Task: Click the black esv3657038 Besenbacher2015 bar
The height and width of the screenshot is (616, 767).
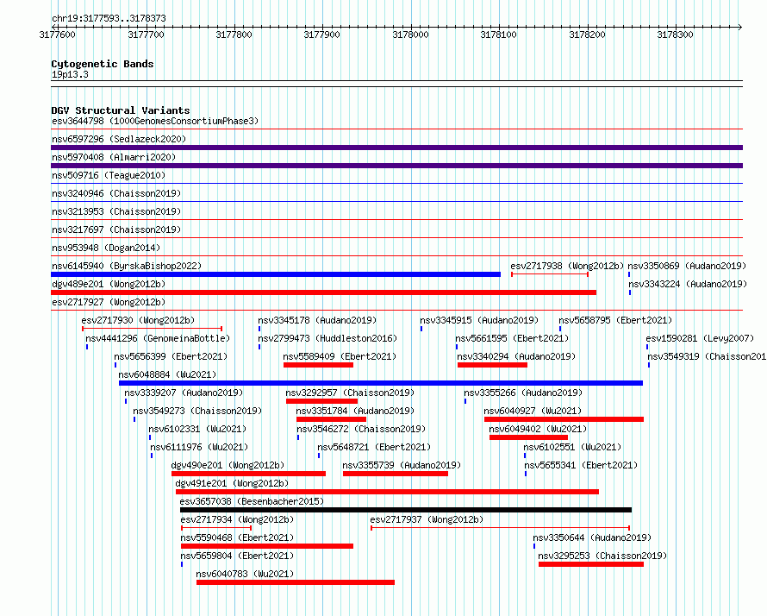Action: [405, 510]
